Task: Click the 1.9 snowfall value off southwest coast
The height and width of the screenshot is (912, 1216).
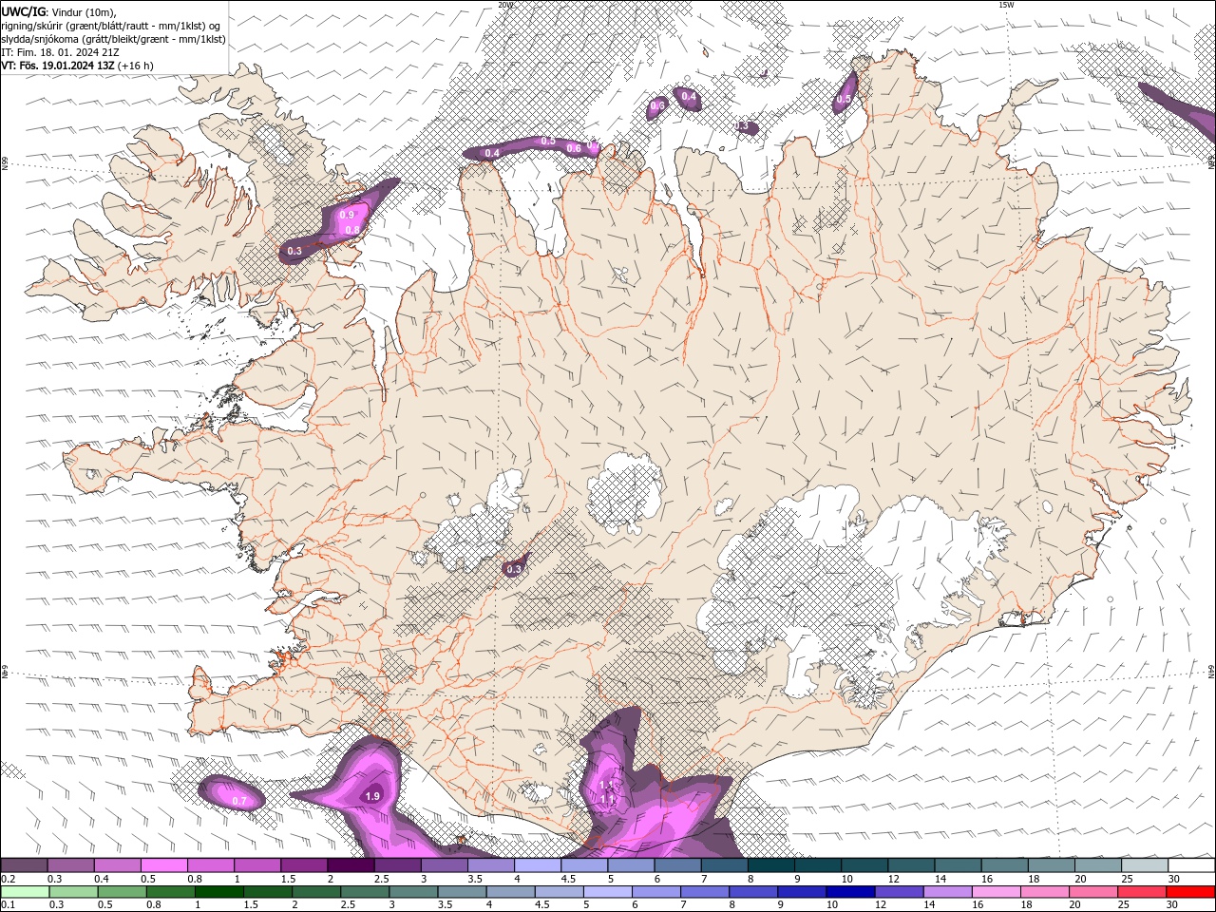Action: [372, 796]
